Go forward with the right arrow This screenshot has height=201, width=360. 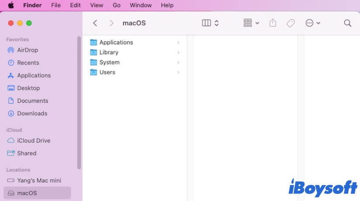click(x=112, y=23)
